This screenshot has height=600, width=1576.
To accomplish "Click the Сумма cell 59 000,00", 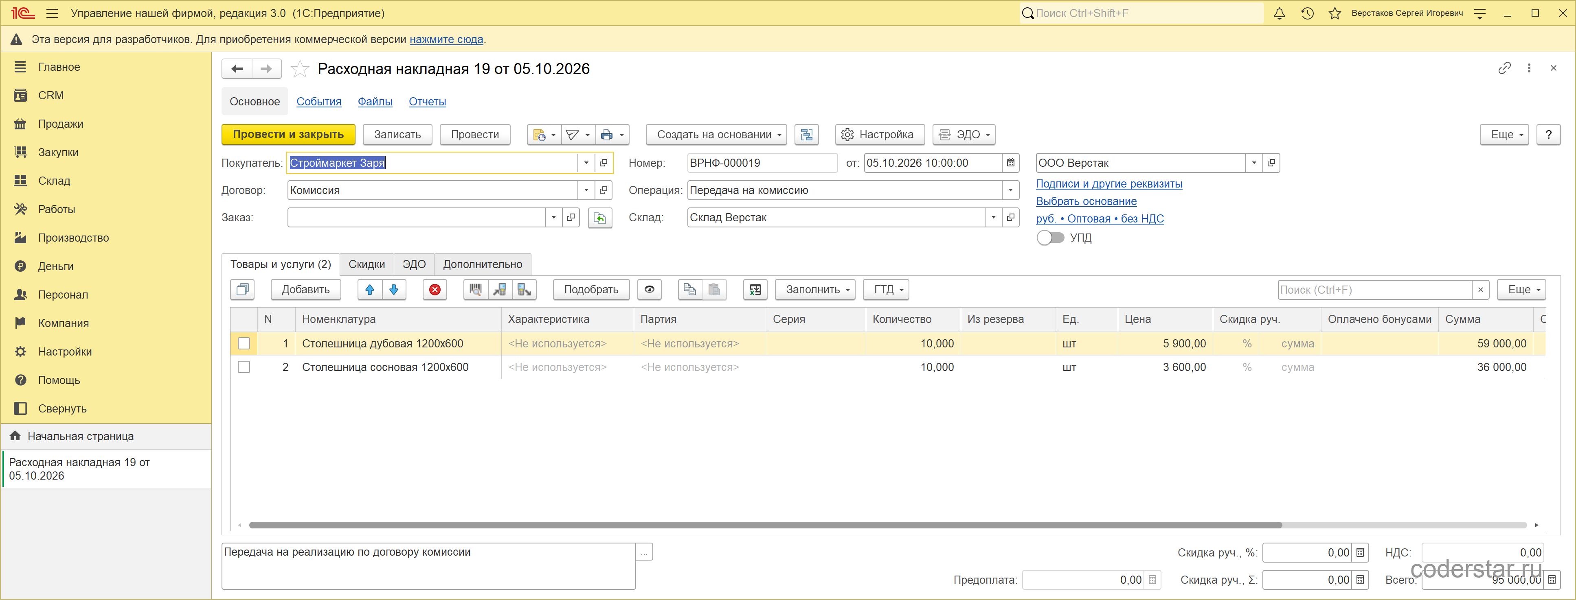I will pyautogui.click(x=1487, y=344).
